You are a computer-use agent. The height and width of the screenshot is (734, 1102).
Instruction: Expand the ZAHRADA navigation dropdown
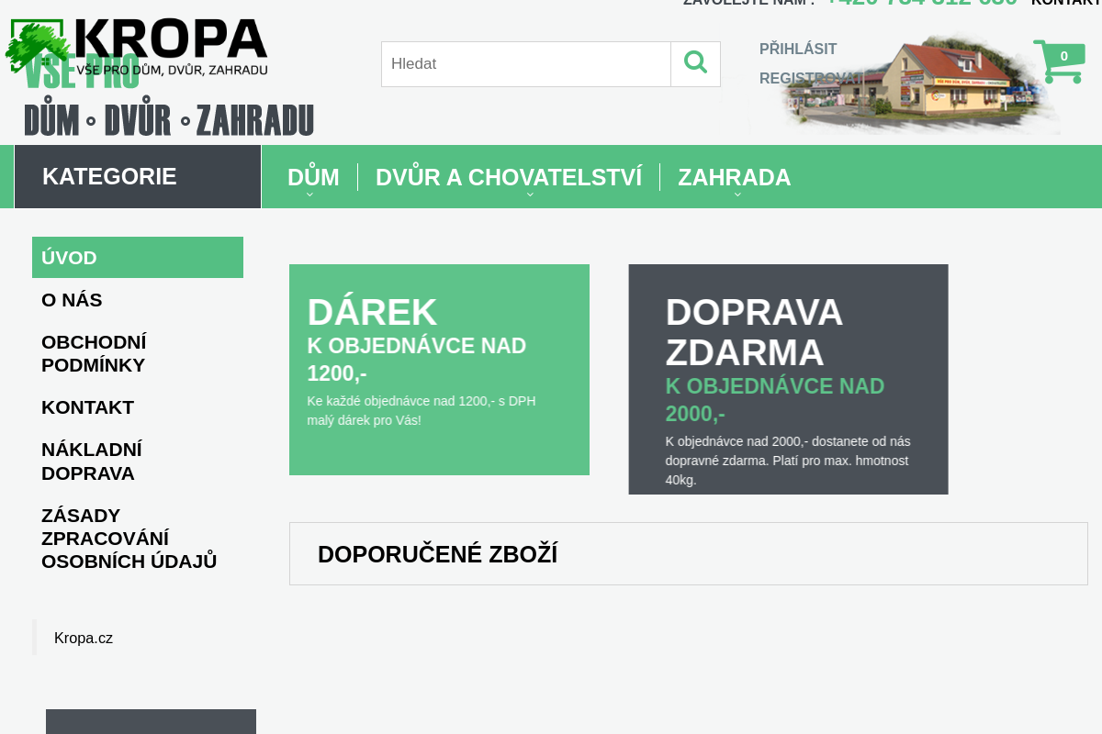point(734,176)
